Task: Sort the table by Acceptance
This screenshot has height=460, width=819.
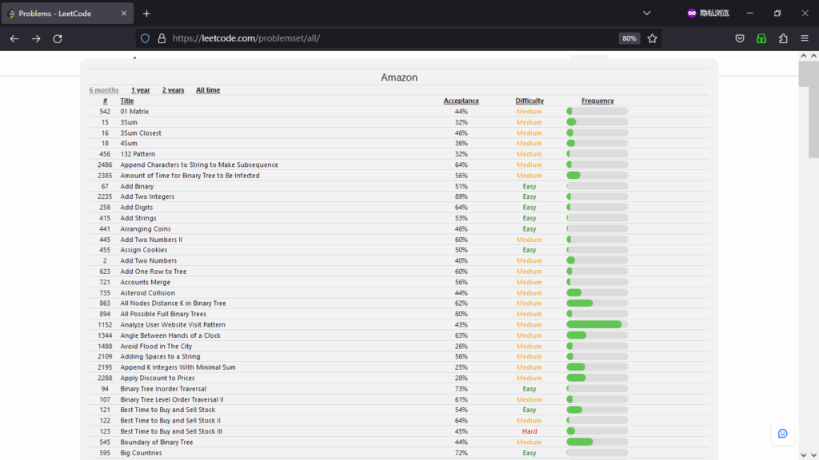Action: coord(461,101)
